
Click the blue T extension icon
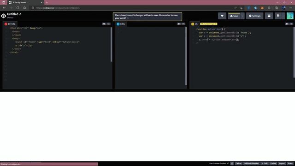248,8
